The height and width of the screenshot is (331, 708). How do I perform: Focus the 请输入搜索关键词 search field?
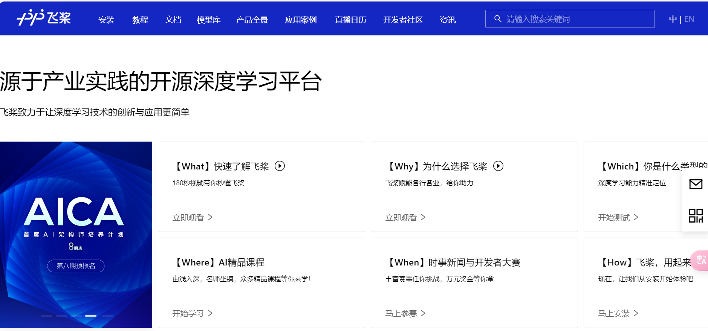coord(570,19)
